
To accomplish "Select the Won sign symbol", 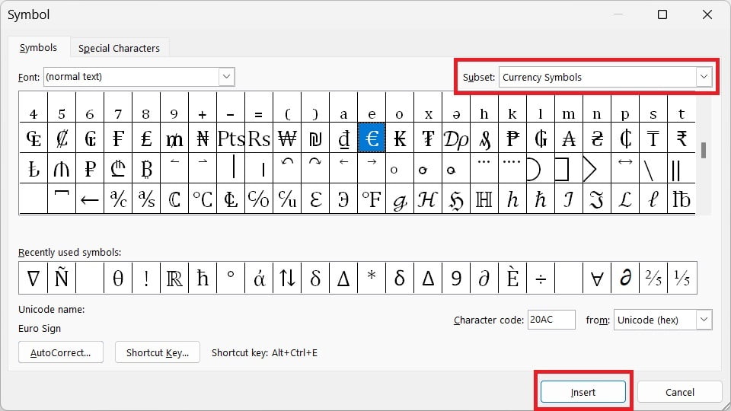I will tap(287, 138).
